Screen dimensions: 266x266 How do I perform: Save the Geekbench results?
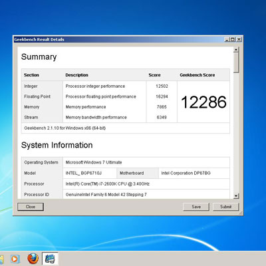(196, 207)
